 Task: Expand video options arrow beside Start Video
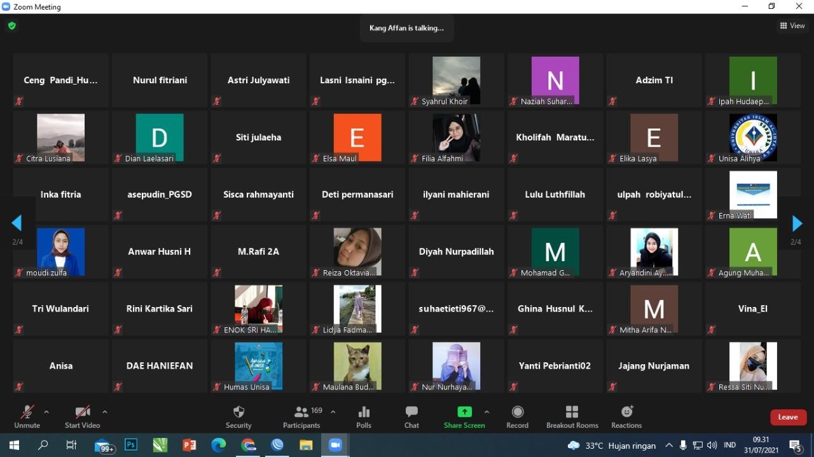[105, 412]
